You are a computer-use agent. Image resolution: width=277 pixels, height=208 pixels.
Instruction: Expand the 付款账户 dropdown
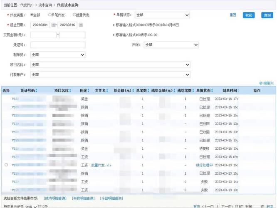coord(108,75)
